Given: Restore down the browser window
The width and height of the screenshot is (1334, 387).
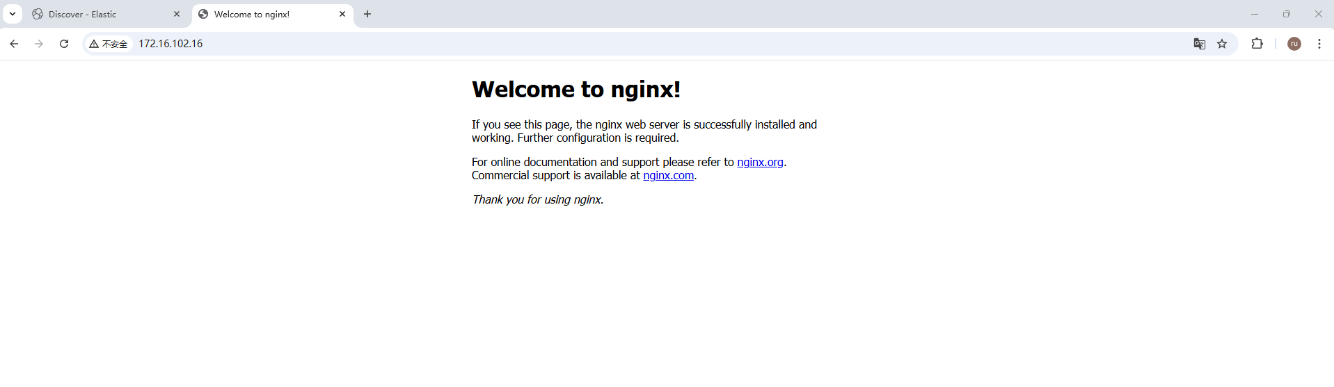Looking at the screenshot, I should click(1287, 14).
